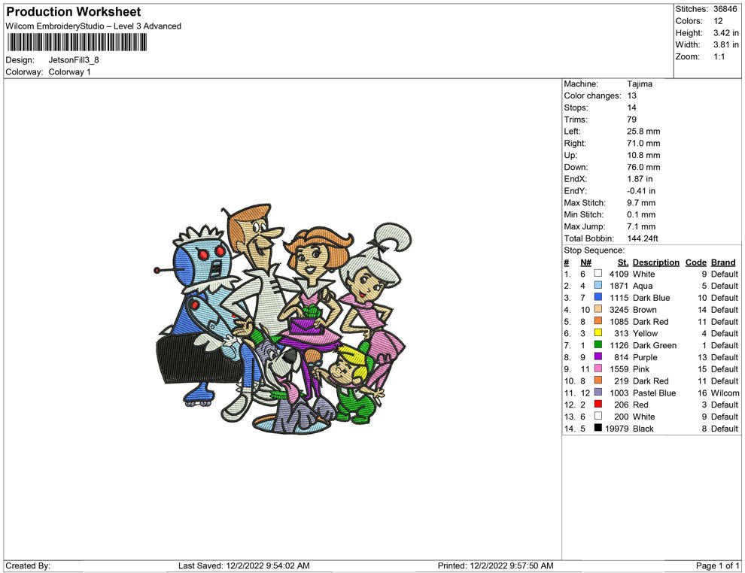Click the Jetsons embroidery design preview
The height and width of the screenshot is (573, 745).
tap(282, 318)
